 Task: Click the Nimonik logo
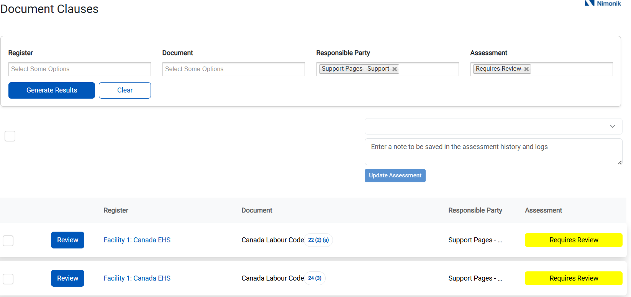(x=603, y=3)
